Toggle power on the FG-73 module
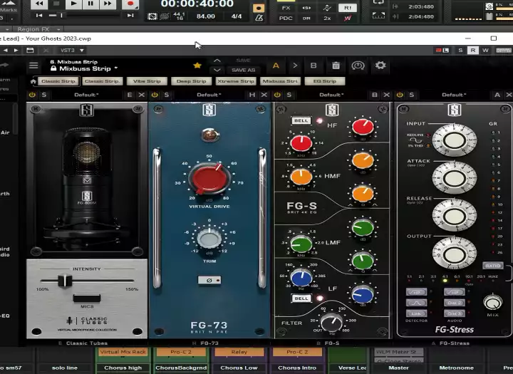Image resolution: width=513 pixels, height=374 pixels. (x=155, y=95)
